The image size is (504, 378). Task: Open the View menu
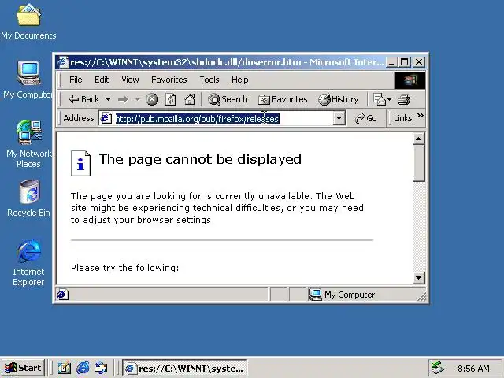pyautogui.click(x=130, y=80)
